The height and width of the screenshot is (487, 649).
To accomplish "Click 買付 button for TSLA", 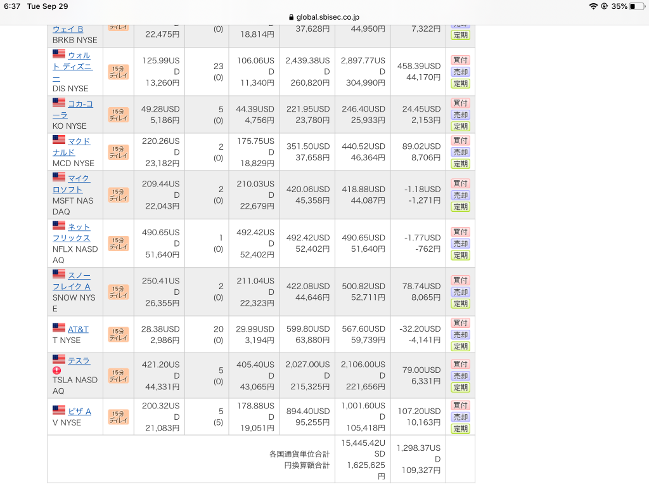I will pos(460,364).
